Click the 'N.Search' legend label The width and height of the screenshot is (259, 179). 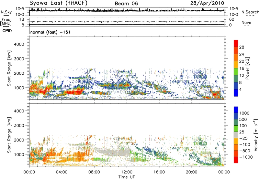tap(250, 12)
